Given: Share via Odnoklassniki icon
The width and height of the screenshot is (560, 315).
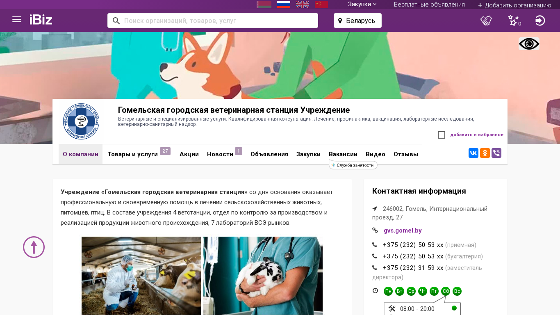Looking at the screenshot, I should [485, 153].
